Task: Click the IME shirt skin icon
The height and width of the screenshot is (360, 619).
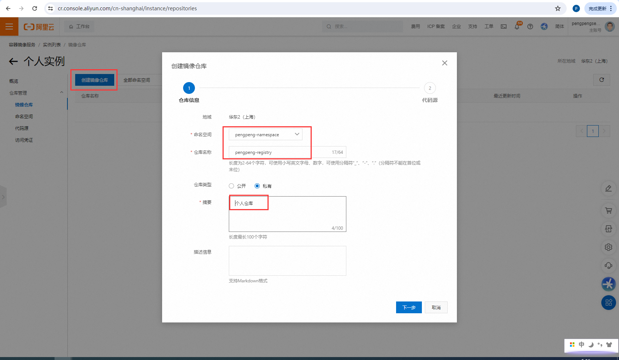Action: 609,345
